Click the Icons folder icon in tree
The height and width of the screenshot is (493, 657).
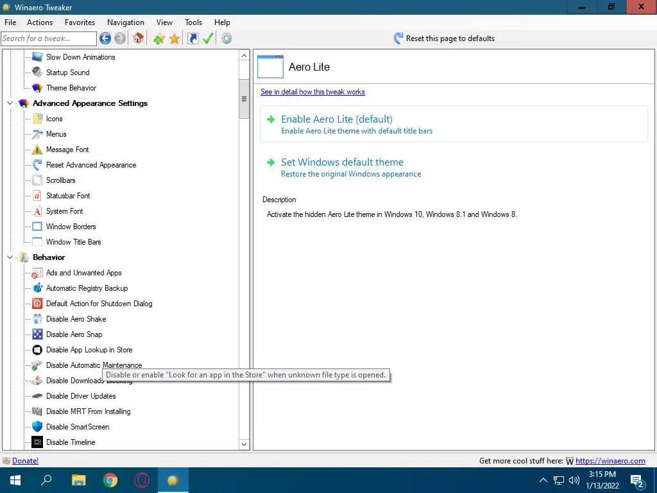(37, 119)
